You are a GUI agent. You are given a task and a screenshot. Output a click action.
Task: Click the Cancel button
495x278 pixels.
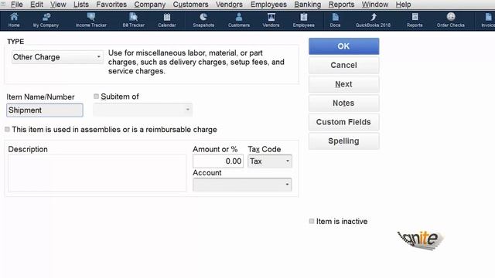pyautogui.click(x=343, y=65)
